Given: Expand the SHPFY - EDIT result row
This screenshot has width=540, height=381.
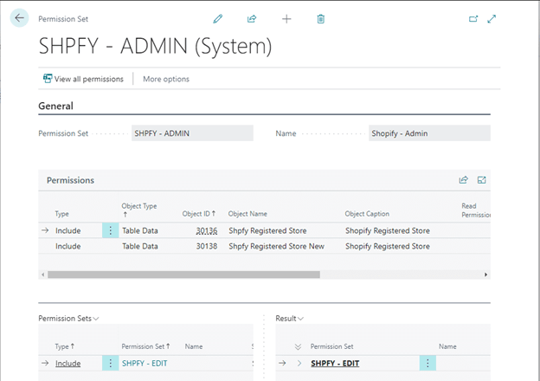Looking at the screenshot, I should point(299,363).
